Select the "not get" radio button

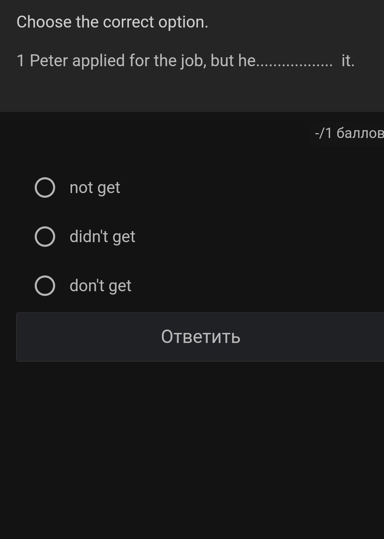pyautogui.click(x=45, y=187)
